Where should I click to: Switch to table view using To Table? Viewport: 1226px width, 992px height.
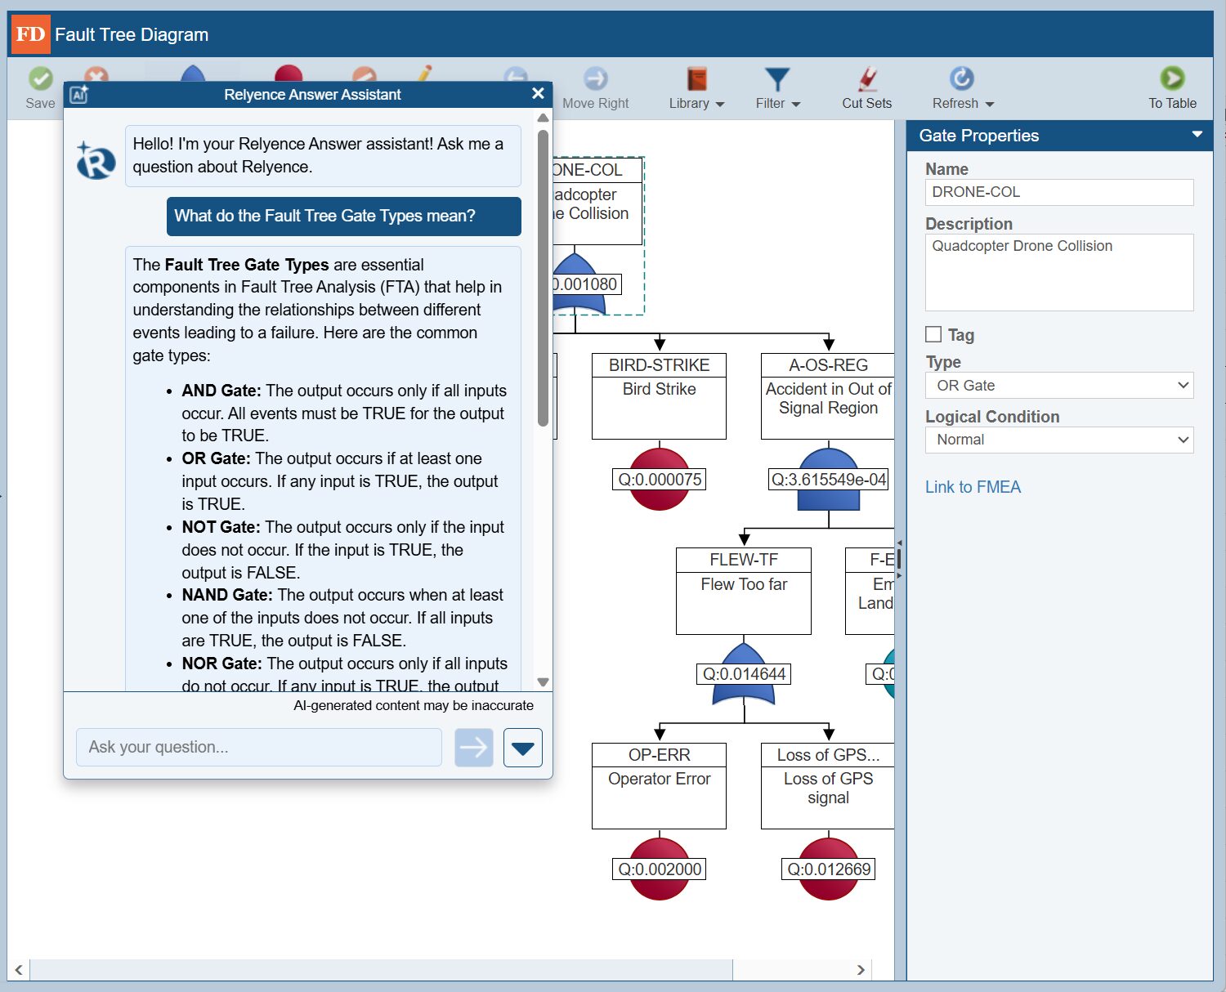pyautogui.click(x=1172, y=88)
